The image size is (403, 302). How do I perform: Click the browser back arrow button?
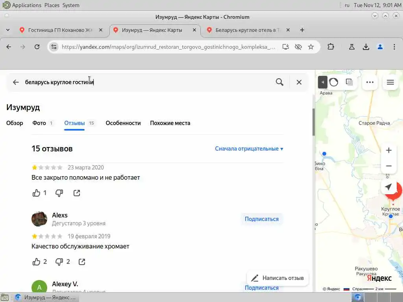tap(9, 47)
